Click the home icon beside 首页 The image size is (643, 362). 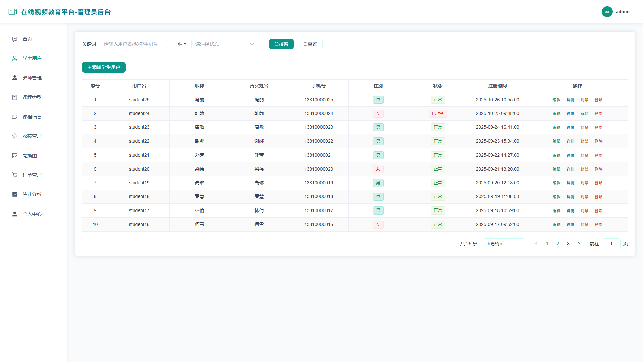[15, 39]
